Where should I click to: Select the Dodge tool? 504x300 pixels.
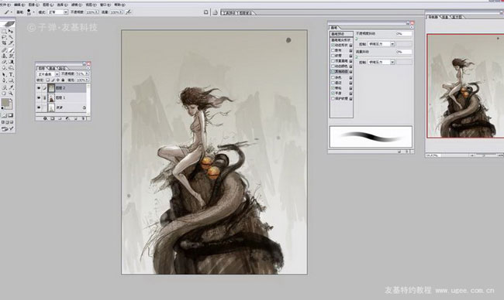tap(12, 67)
